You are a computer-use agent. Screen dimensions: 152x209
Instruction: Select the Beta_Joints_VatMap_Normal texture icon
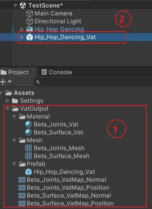click(x=22, y=180)
